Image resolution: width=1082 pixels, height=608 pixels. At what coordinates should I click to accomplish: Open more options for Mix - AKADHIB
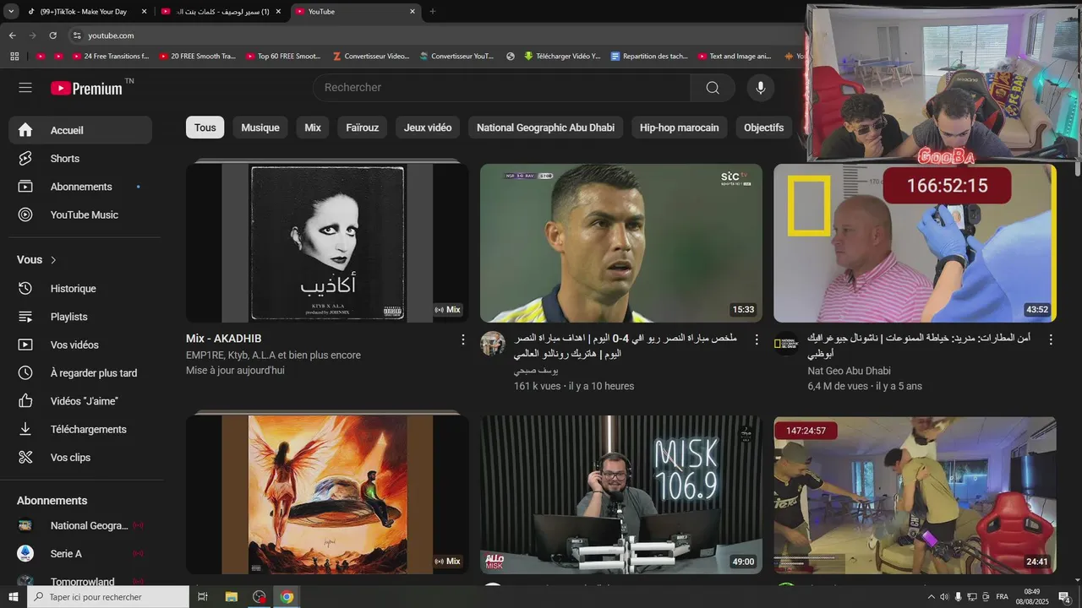click(x=462, y=339)
